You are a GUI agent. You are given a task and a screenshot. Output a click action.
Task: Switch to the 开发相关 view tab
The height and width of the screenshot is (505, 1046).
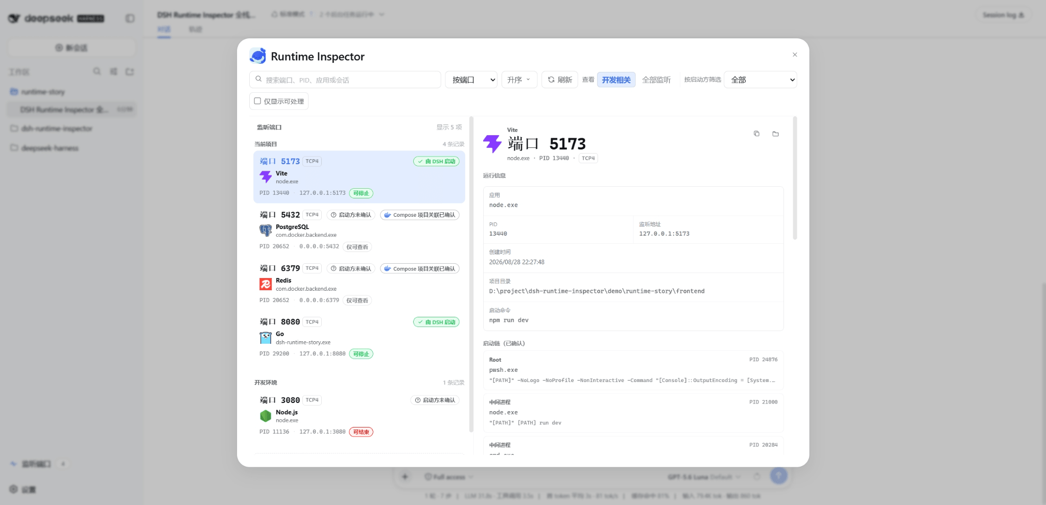pyautogui.click(x=616, y=80)
